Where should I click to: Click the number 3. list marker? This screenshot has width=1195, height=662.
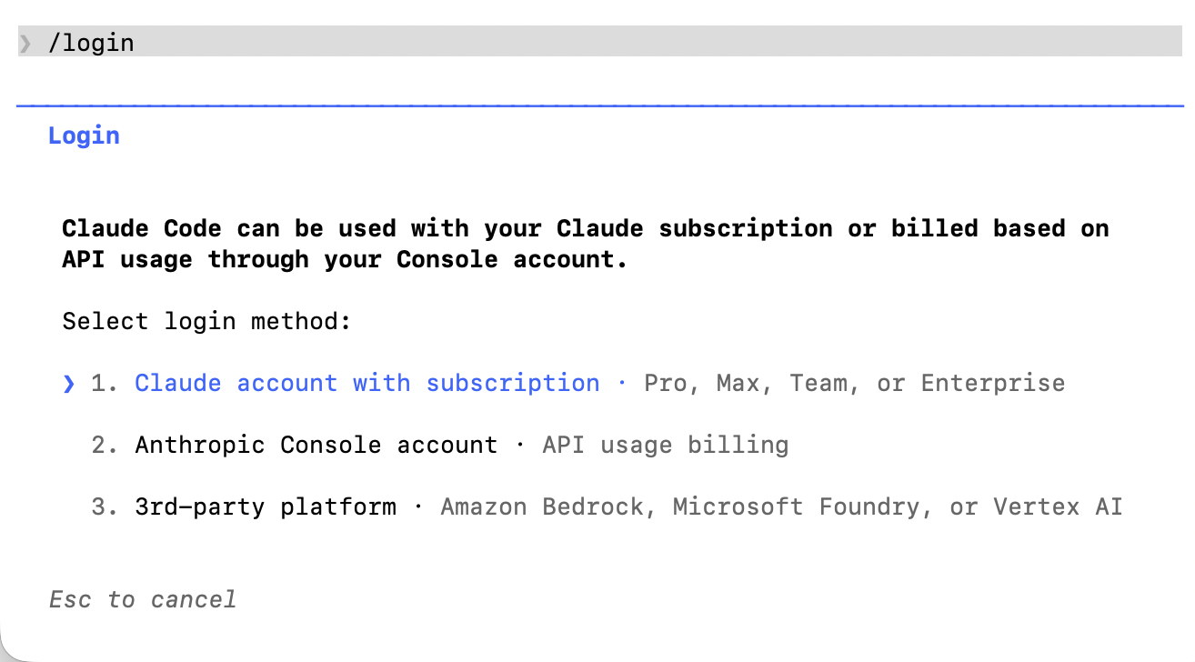click(x=105, y=507)
